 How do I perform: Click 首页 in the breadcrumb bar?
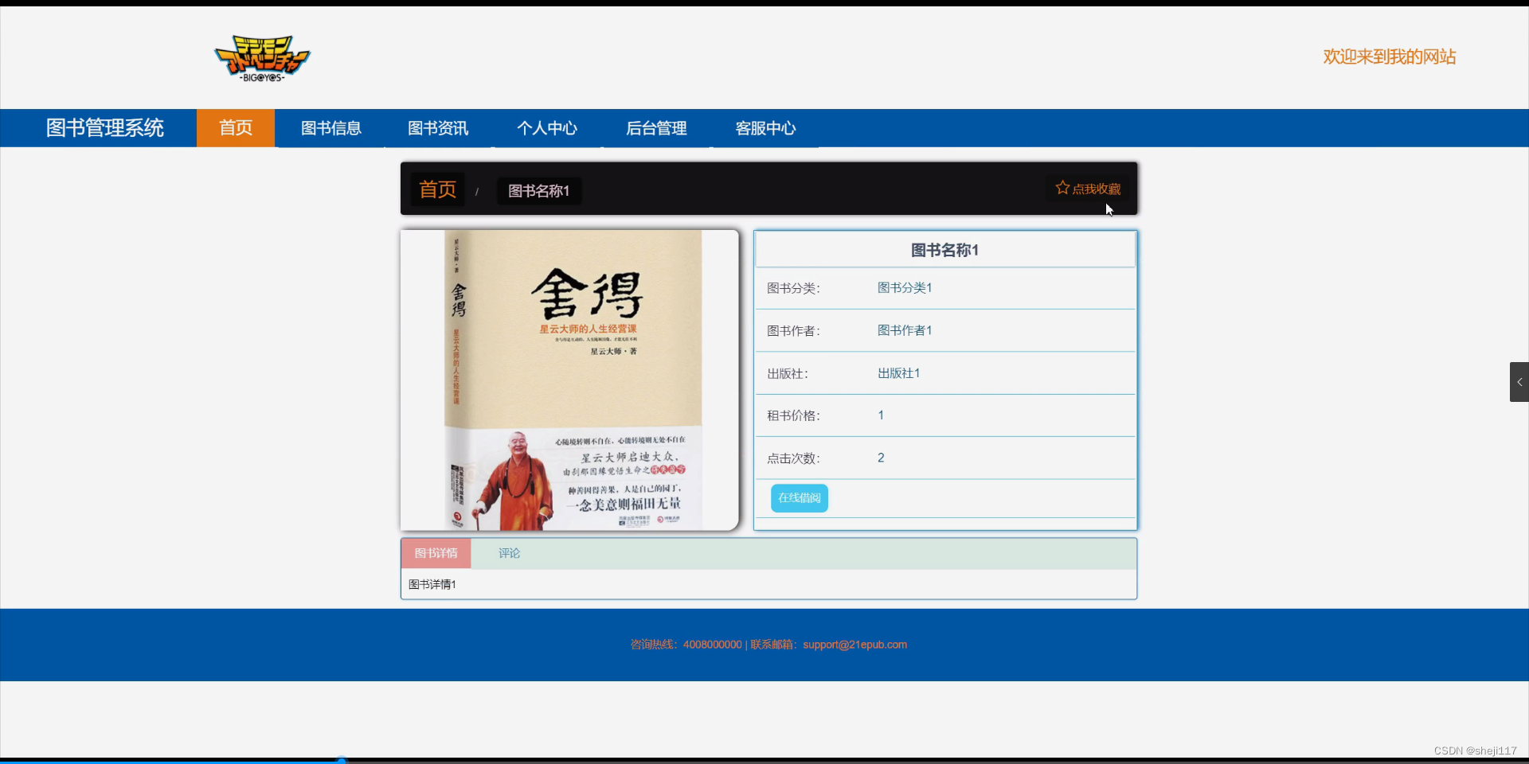pos(436,189)
